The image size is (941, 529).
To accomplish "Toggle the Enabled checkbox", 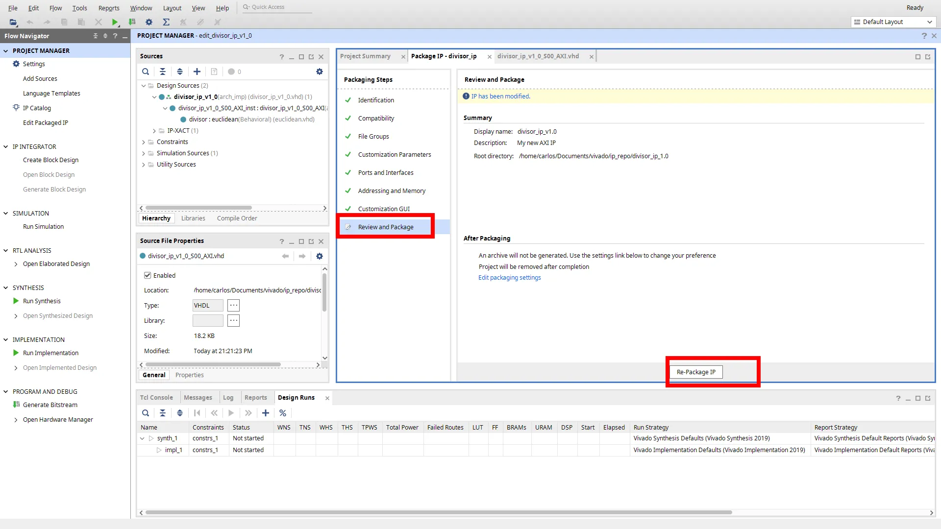I will pyautogui.click(x=148, y=275).
